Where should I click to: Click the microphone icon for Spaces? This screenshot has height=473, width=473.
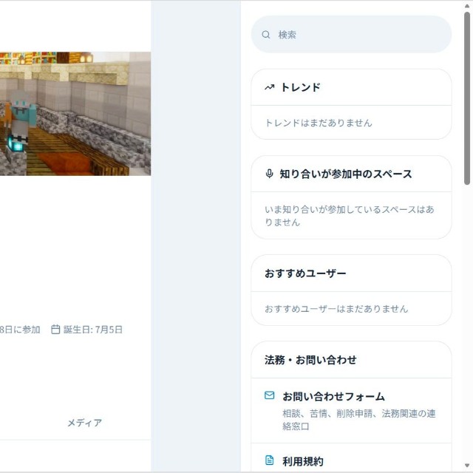click(x=270, y=174)
